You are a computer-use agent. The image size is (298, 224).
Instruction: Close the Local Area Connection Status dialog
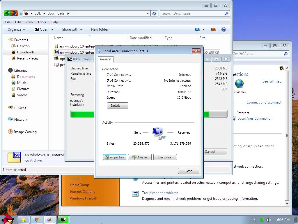189,171
